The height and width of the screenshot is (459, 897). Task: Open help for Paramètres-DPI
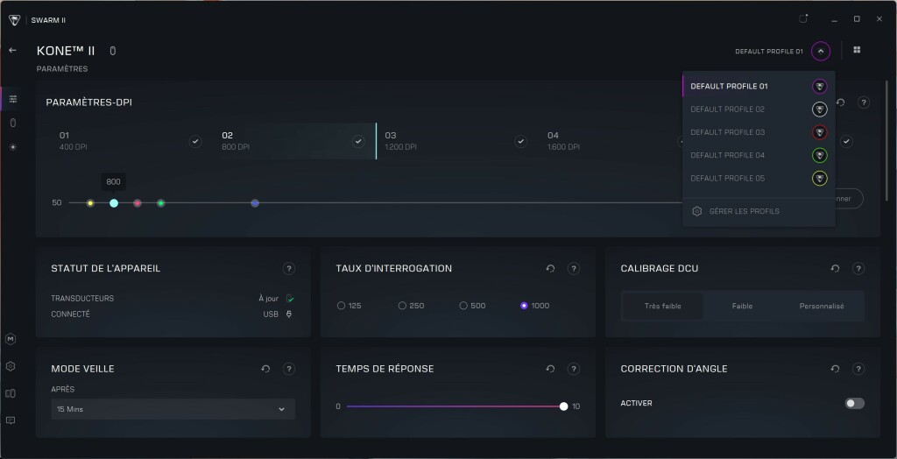click(864, 102)
